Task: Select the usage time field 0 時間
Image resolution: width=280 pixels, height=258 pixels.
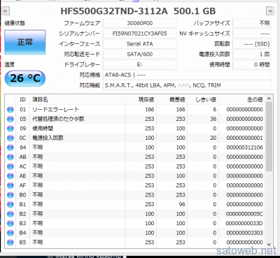Action: 252,64
